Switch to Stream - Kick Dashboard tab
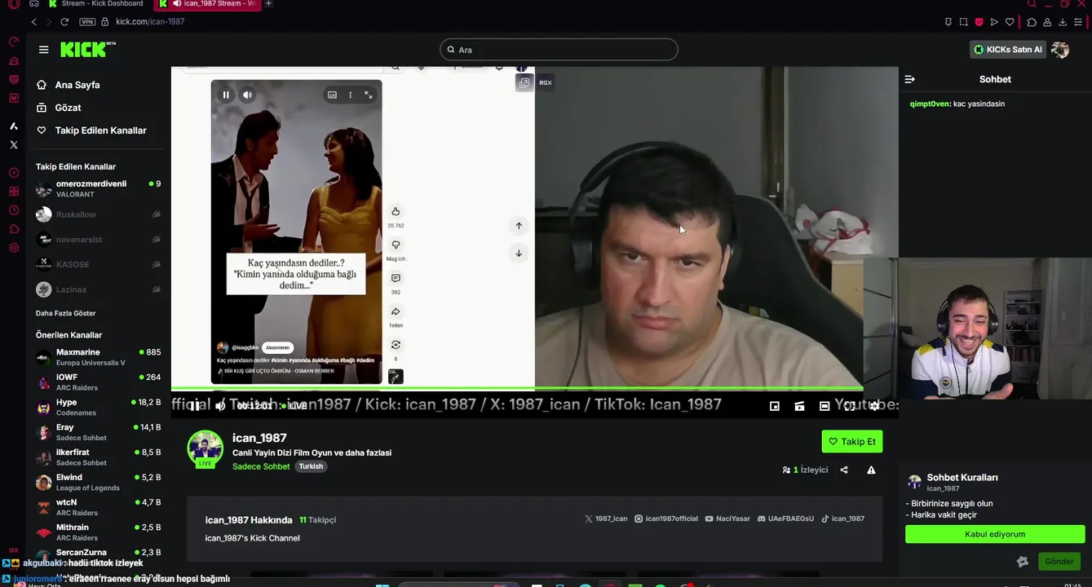The image size is (1092, 587). pos(95,4)
